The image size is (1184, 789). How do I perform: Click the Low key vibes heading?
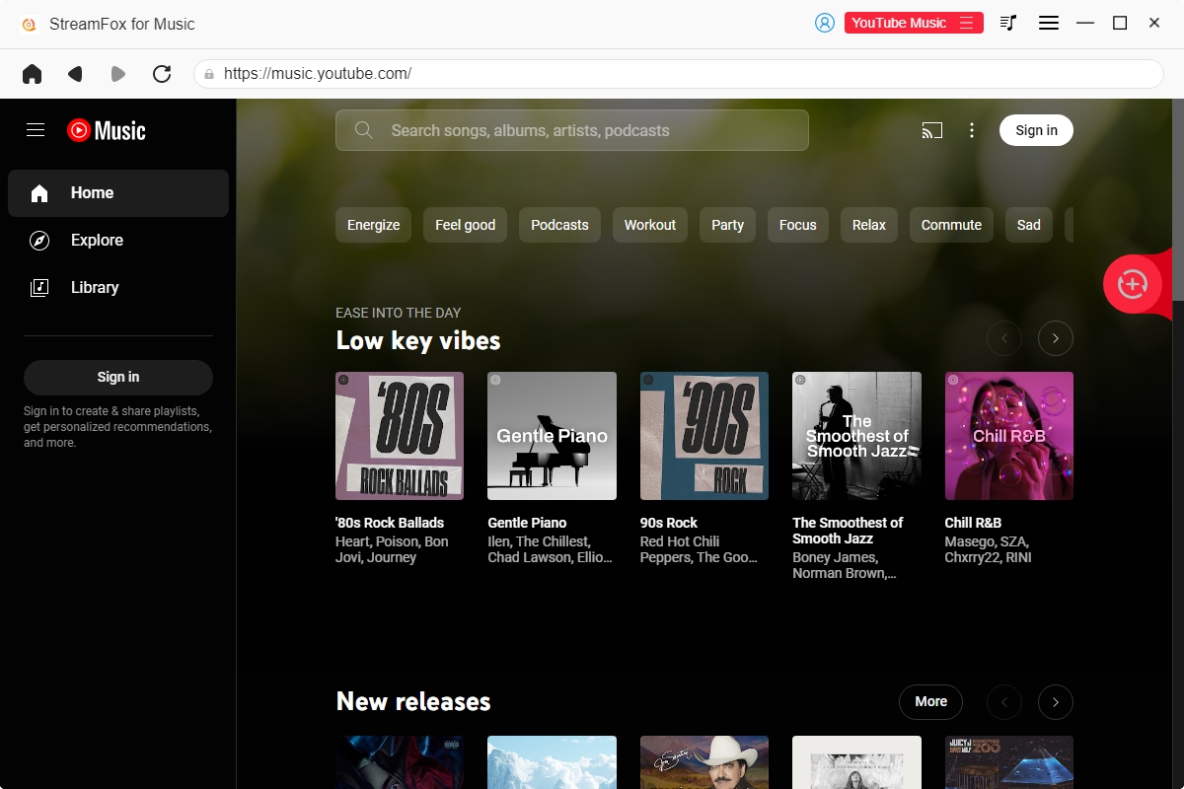pos(418,340)
